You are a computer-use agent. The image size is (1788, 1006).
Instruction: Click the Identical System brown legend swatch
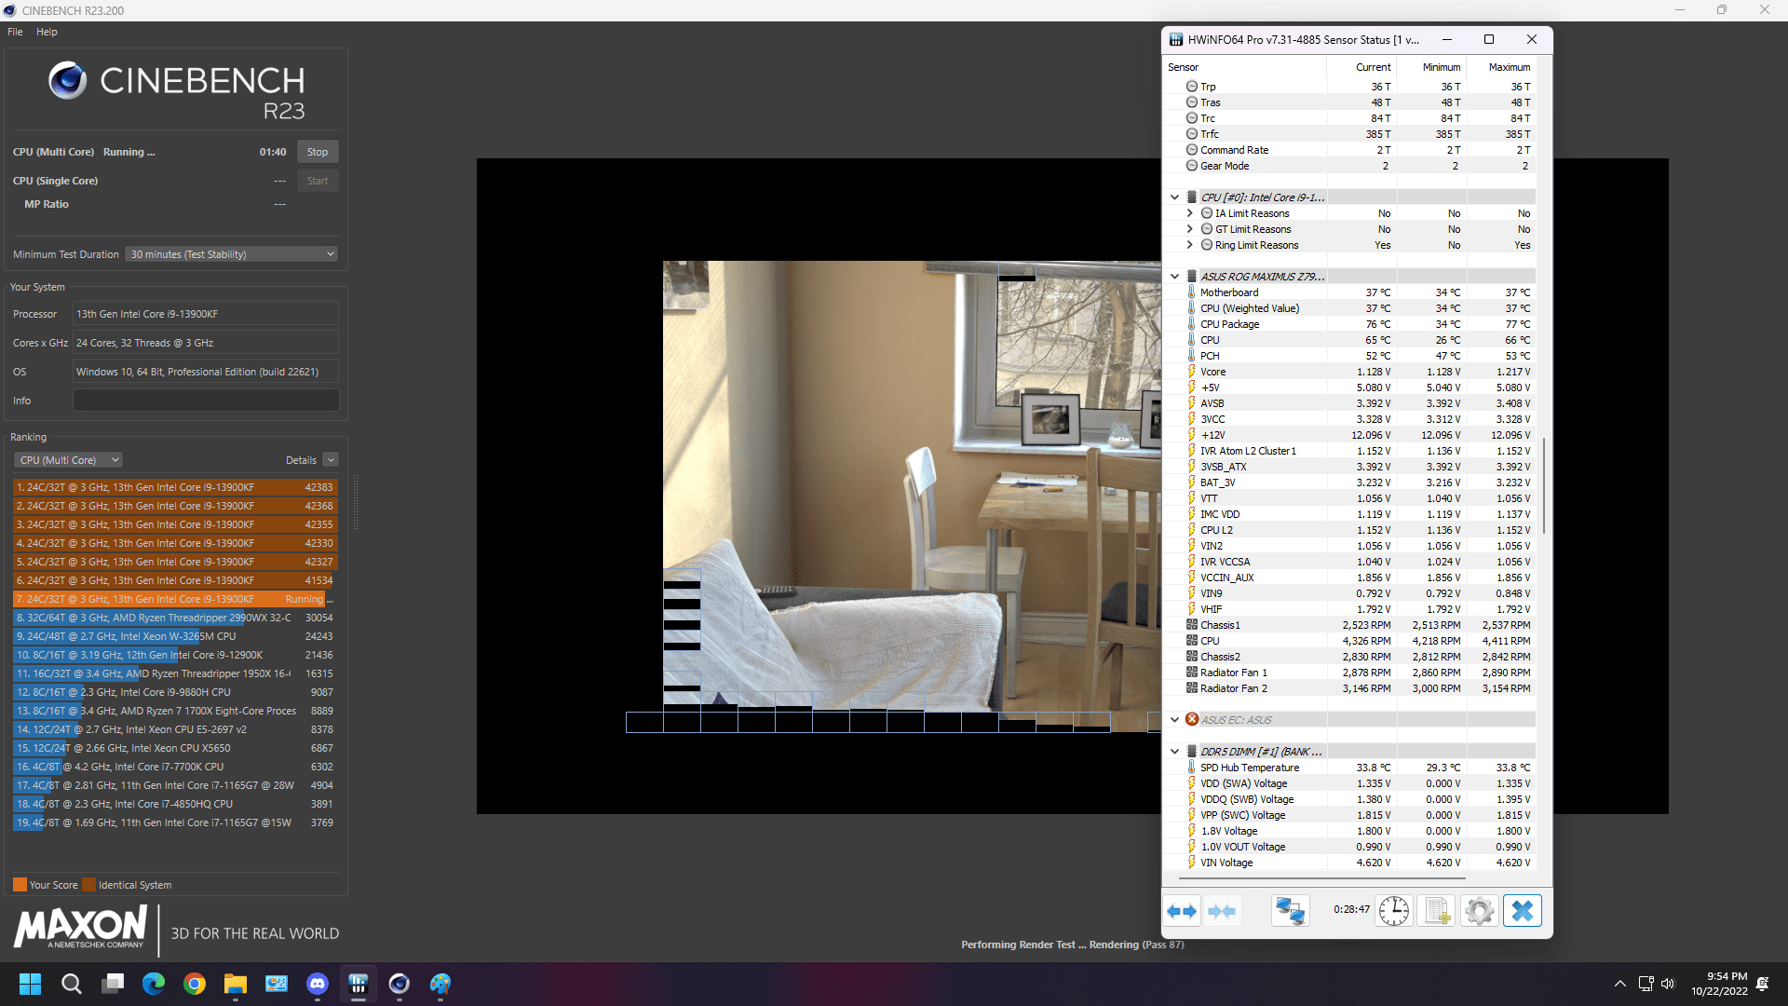(88, 885)
